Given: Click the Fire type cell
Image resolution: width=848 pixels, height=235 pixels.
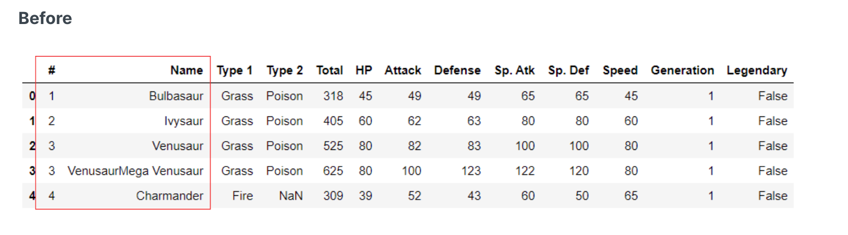Looking at the screenshot, I should coord(243,196).
